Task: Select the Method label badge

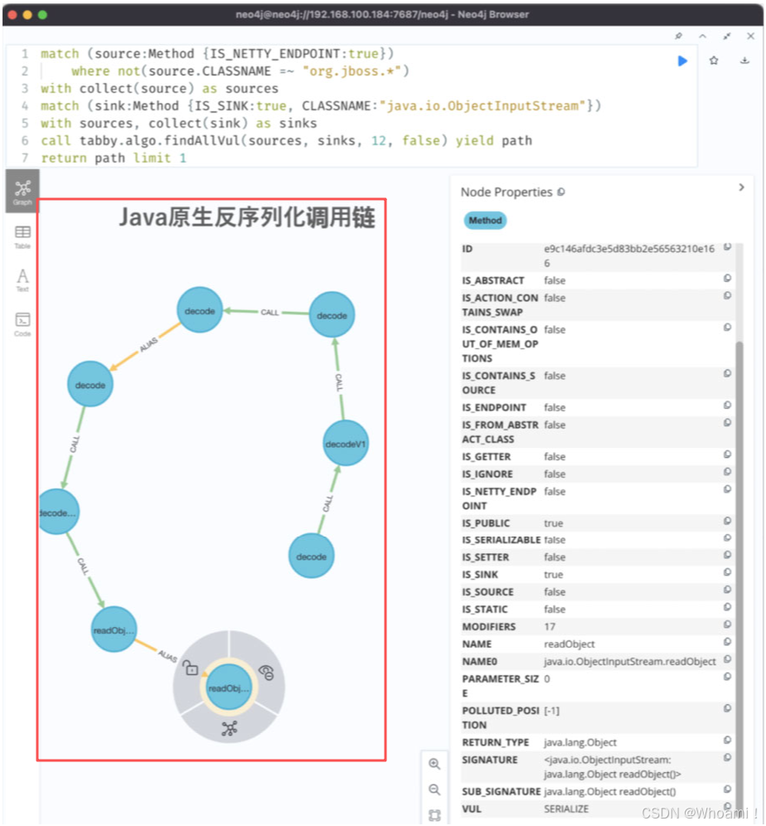Action: tap(485, 221)
